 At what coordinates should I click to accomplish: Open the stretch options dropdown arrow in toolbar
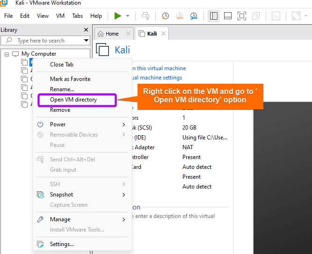pos(306,16)
